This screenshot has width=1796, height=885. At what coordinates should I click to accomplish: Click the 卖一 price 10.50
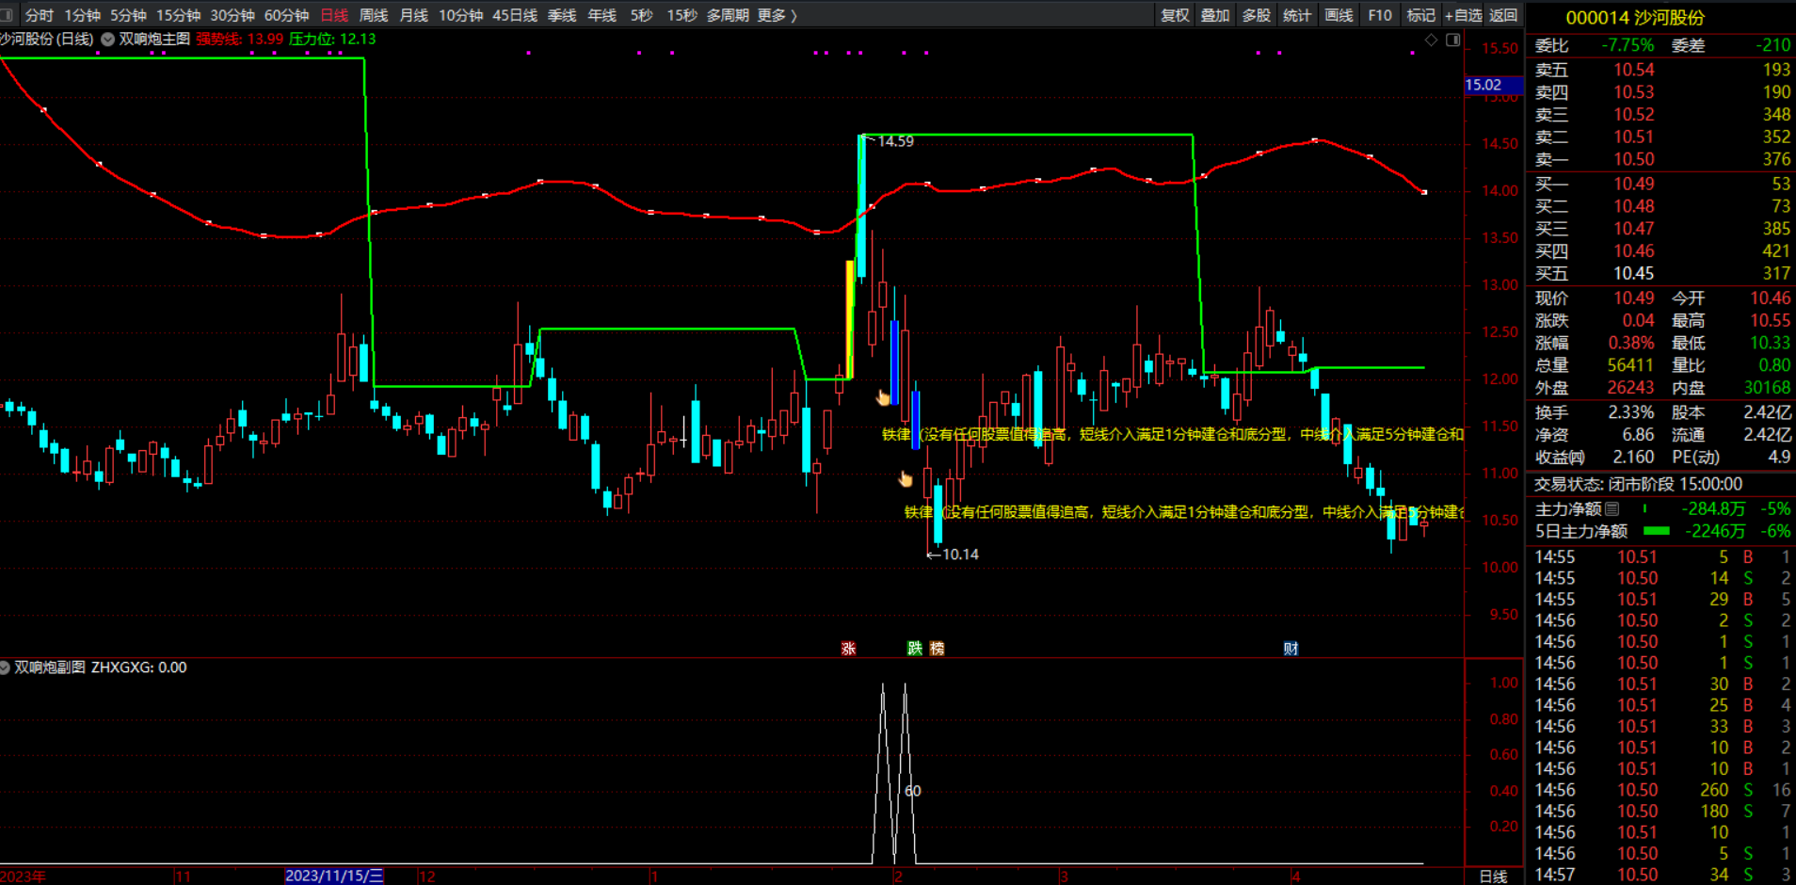click(x=1633, y=159)
